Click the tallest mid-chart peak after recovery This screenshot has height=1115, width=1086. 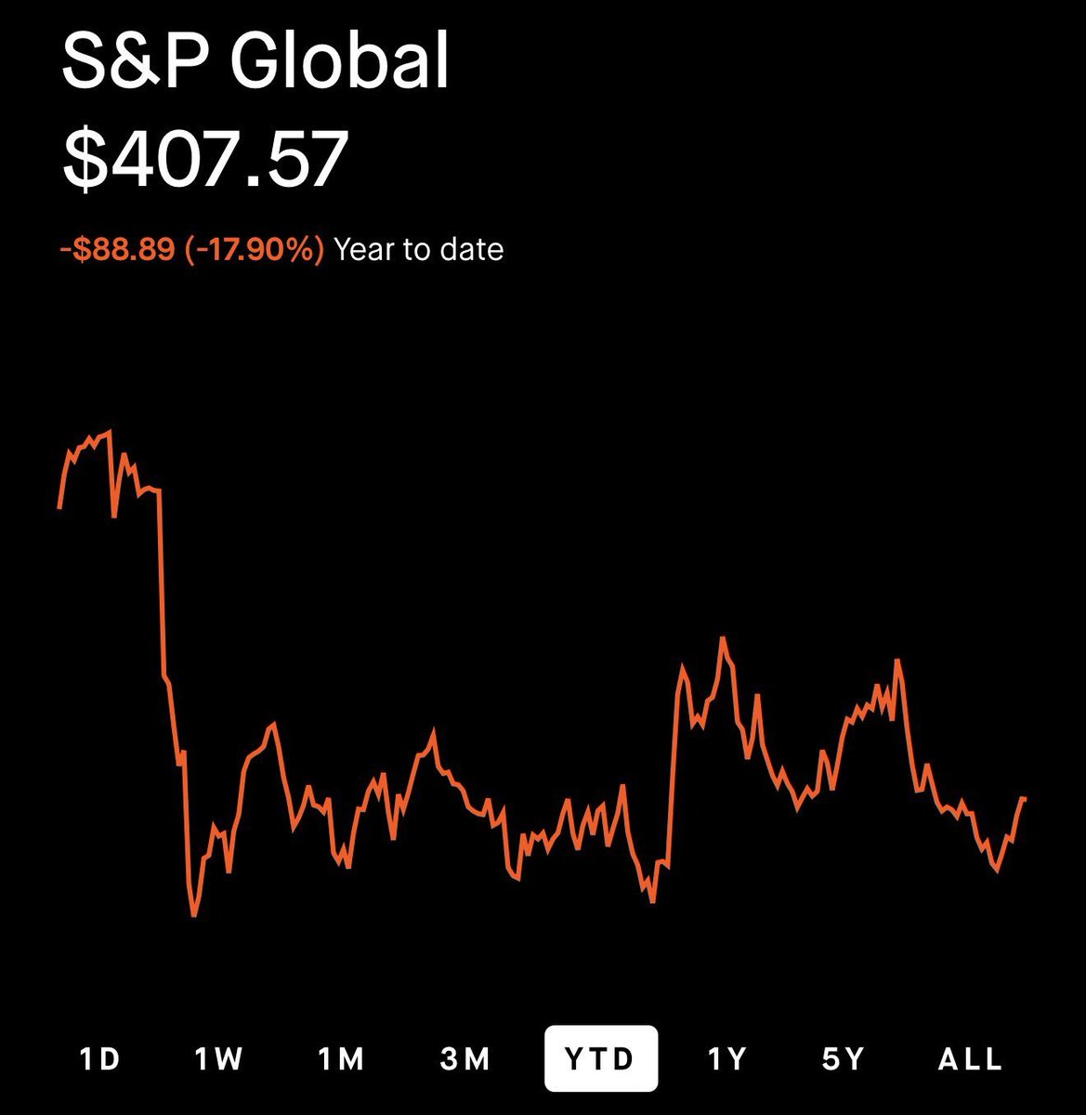723,638
